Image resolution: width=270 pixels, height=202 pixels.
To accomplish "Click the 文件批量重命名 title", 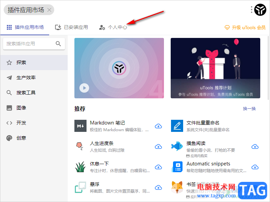I will [203, 123].
